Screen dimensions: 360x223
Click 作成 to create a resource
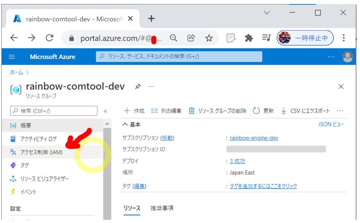coord(134,111)
